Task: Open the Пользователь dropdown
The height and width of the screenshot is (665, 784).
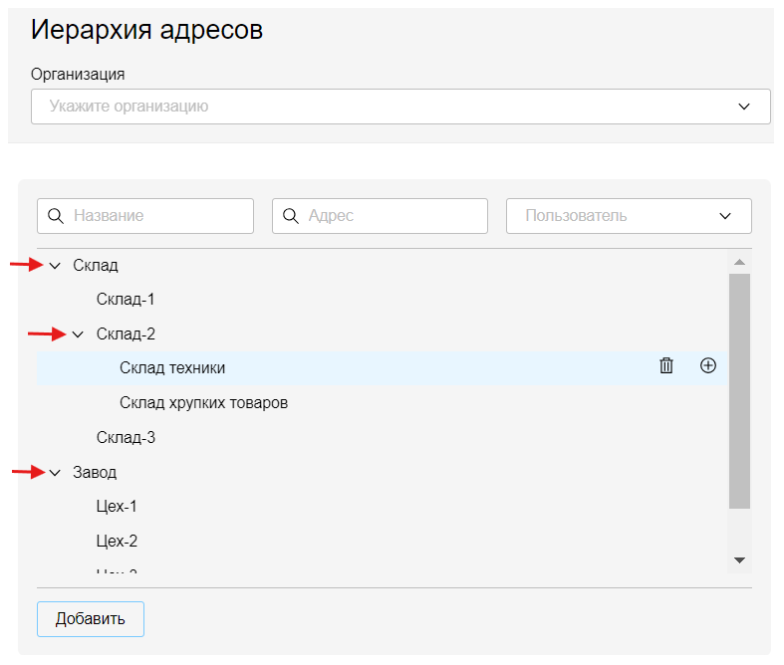Action: [x=724, y=216]
